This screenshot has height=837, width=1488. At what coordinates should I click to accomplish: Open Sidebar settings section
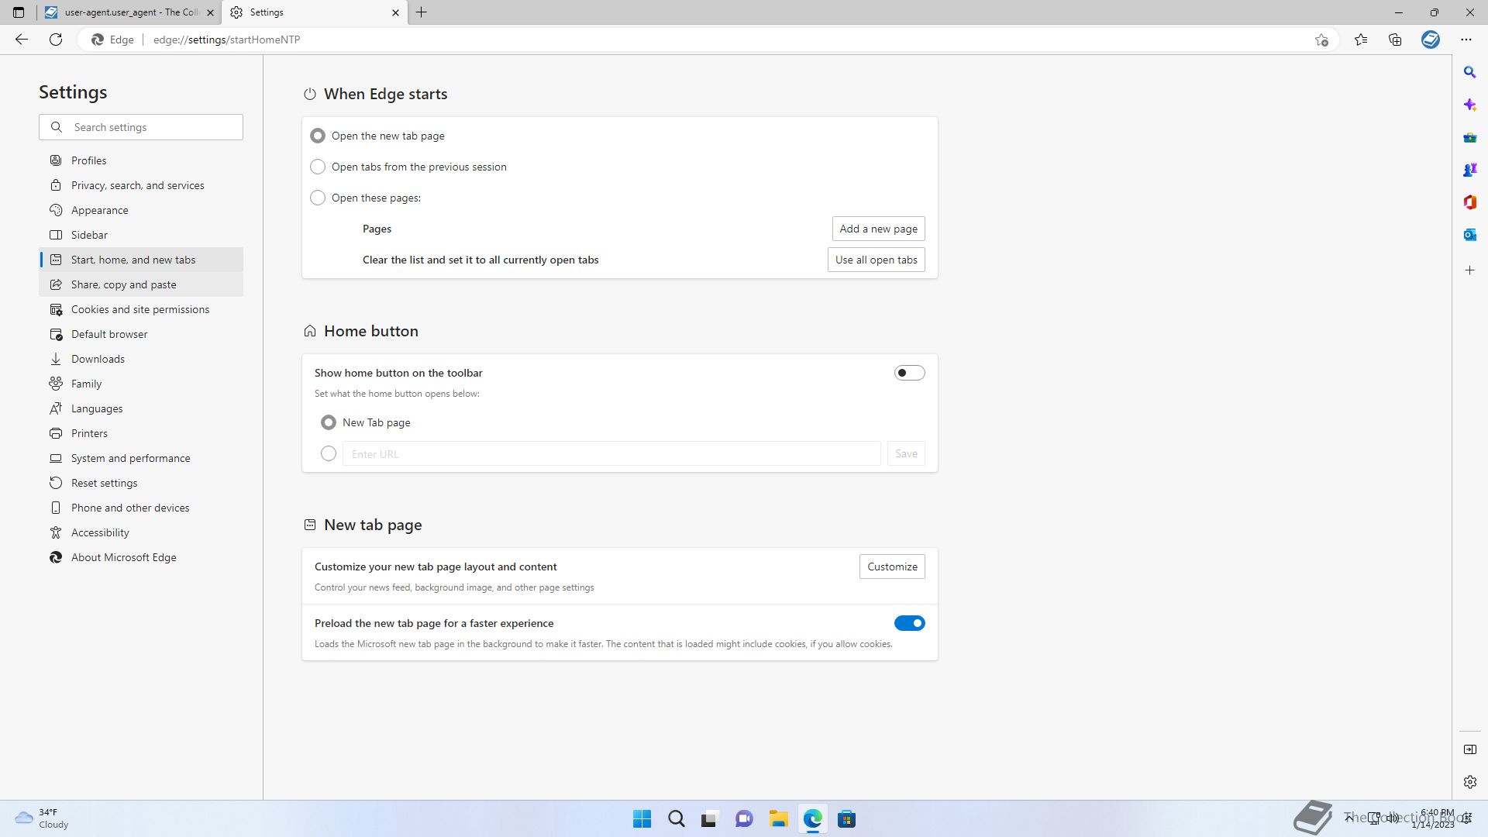[x=141, y=235]
